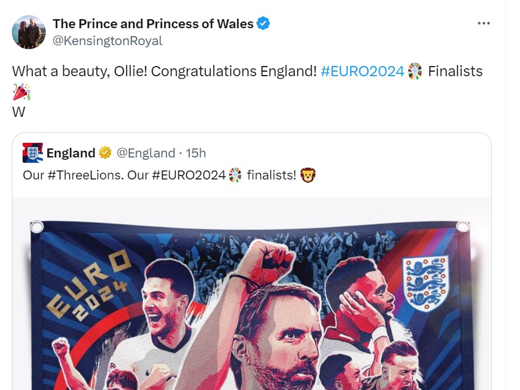Open the England account name in quote
This screenshot has width=520, height=390.
71,153
